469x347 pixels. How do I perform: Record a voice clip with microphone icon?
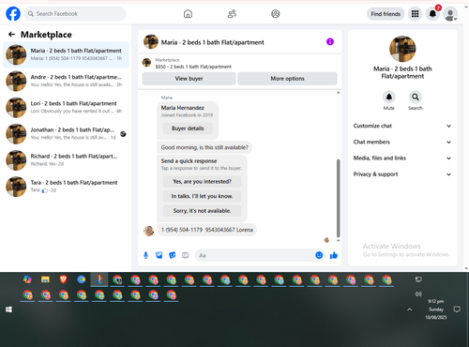click(x=145, y=255)
